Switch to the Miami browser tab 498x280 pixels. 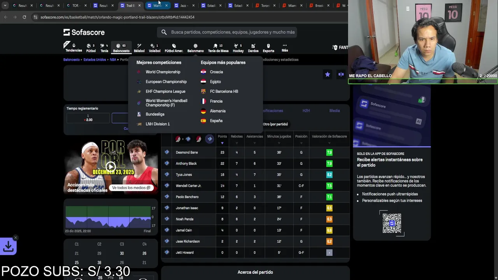(292, 5)
